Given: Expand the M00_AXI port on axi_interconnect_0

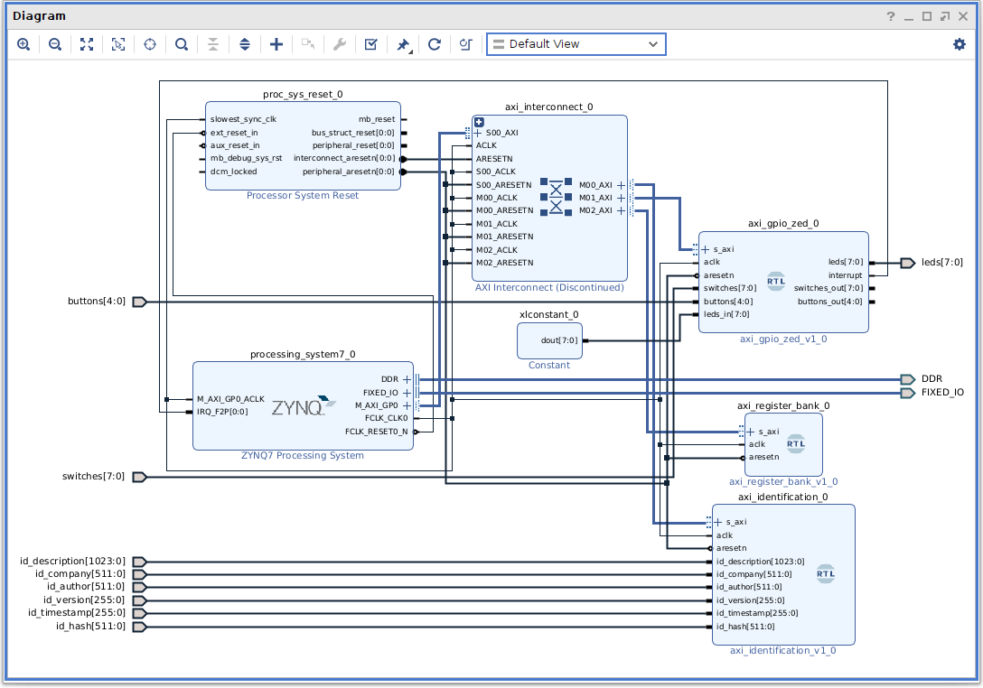Looking at the screenshot, I should point(621,185).
